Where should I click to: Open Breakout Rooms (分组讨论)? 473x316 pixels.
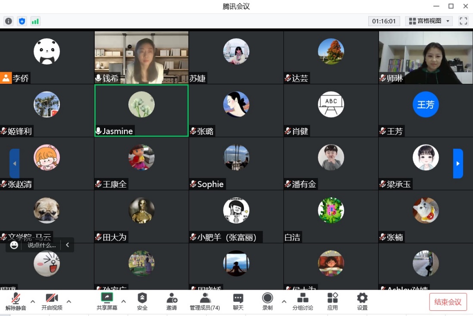303,301
